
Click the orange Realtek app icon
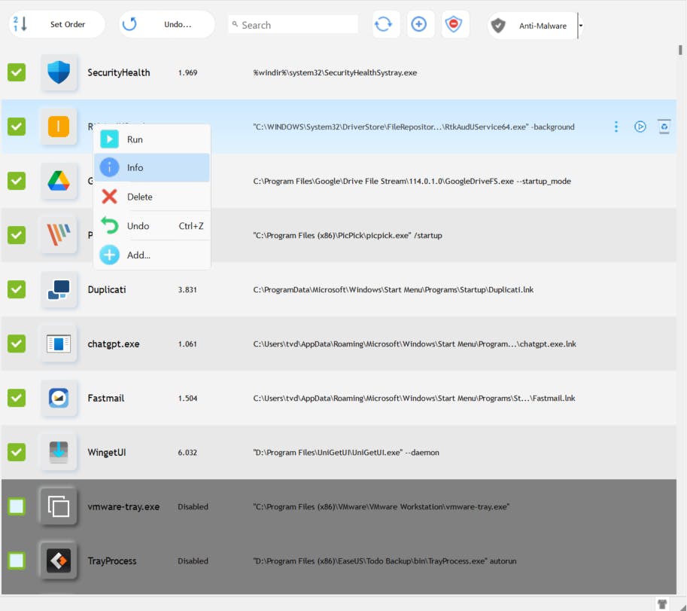pyautogui.click(x=59, y=127)
